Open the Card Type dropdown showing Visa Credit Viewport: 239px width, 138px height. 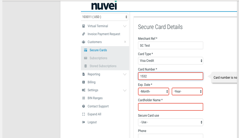(171, 61)
